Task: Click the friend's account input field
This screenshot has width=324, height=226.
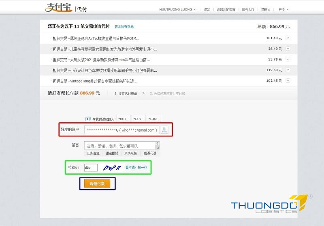Action: tap(122, 130)
